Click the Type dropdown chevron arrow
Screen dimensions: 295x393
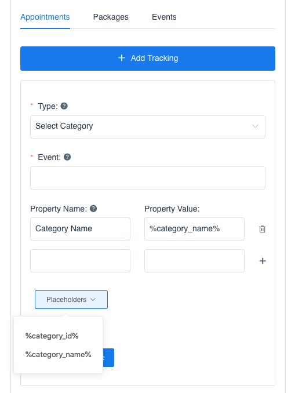[x=255, y=126]
